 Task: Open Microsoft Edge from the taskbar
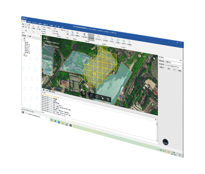59,122
